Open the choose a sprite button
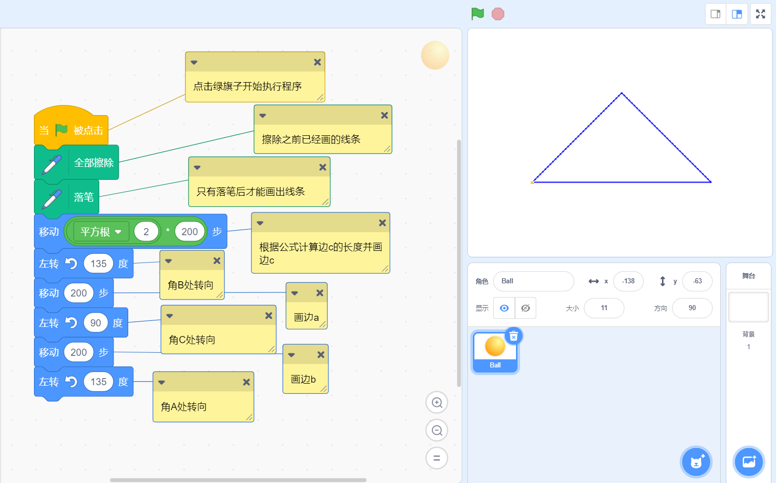Image resolution: width=776 pixels, height=483 pixels. click(x=696, y=462)
